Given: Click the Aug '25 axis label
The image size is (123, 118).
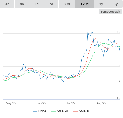Looking at the screenshot, I should pyautogui.click(x=101, y=103).
